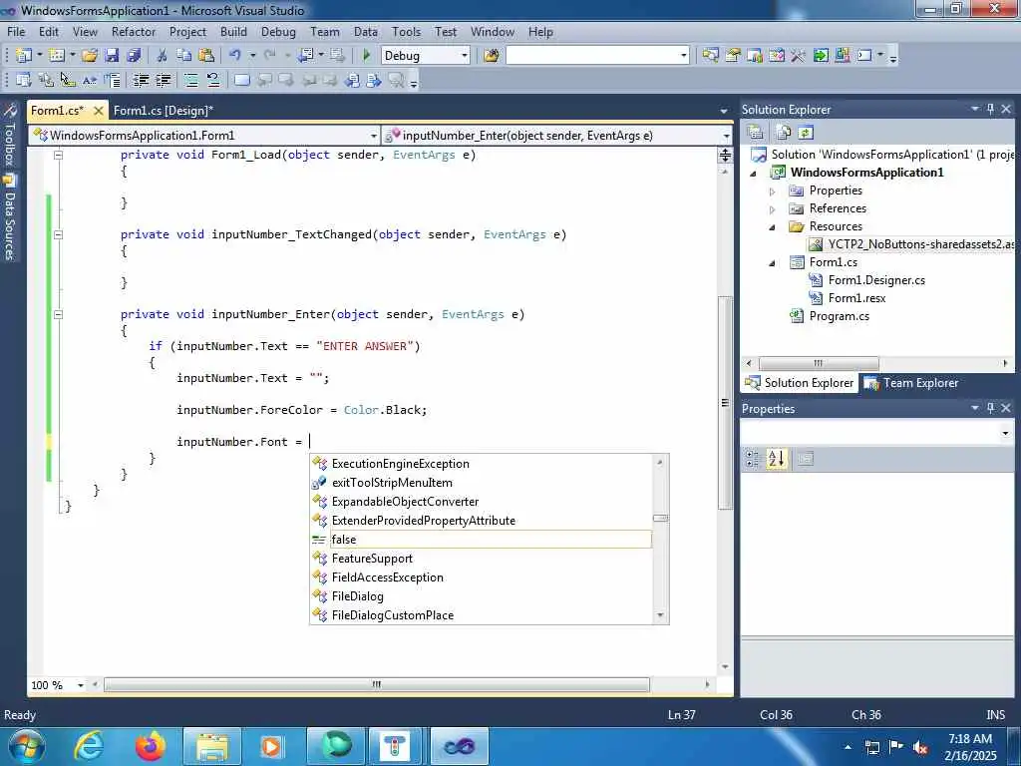1021x766 pixels.
Task: Decrease line indent with the toolbar icon
Action: [x=141, y=80]
